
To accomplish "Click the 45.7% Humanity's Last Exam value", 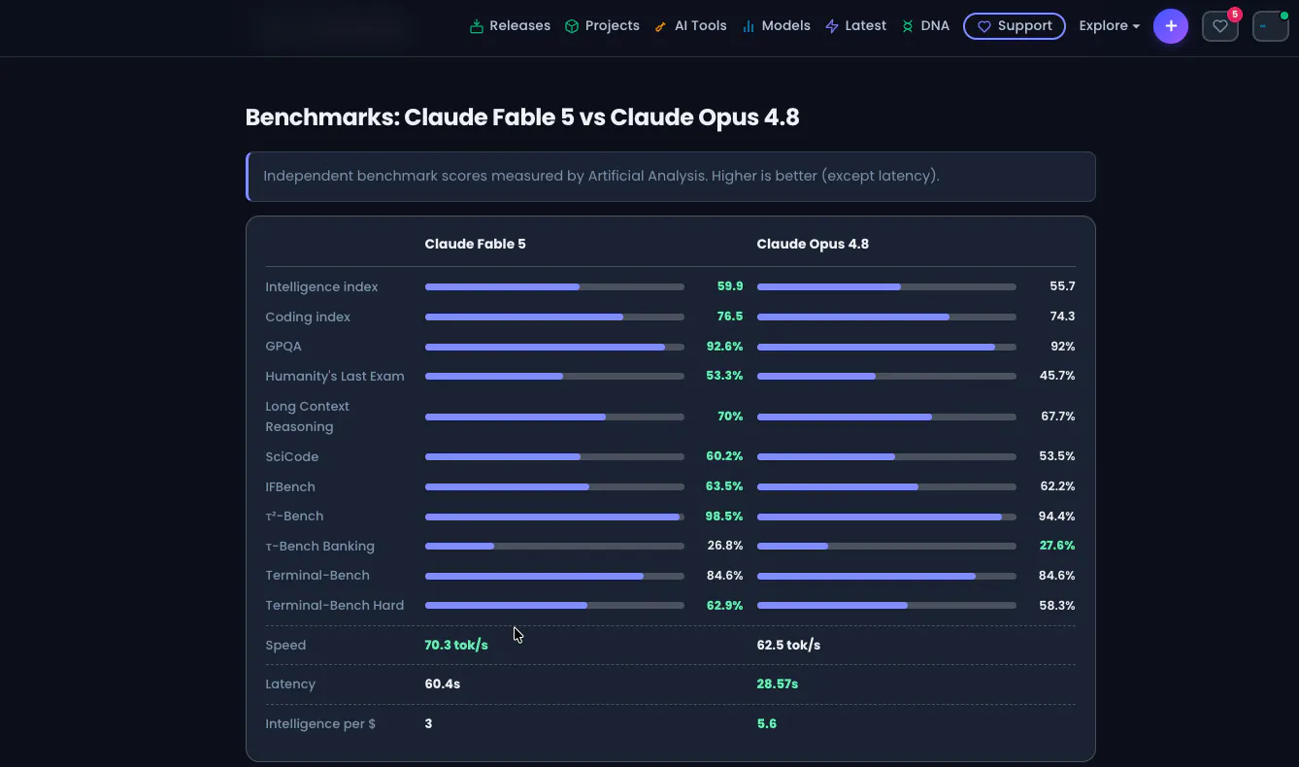I will pos(1057,376).
